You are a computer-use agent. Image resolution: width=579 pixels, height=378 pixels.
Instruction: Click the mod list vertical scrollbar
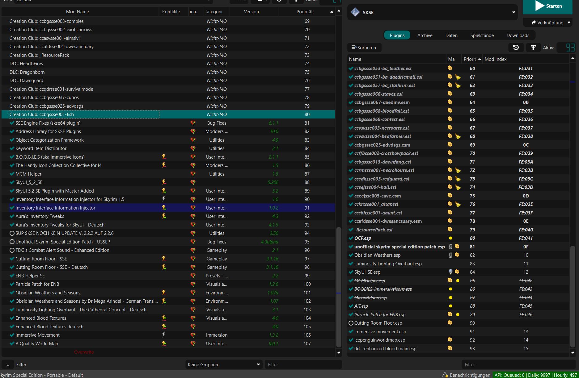(339, 287)
